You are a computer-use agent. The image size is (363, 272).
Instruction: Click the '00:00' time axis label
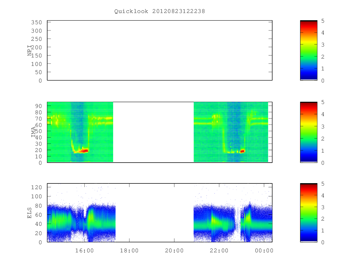coord(264,251)
